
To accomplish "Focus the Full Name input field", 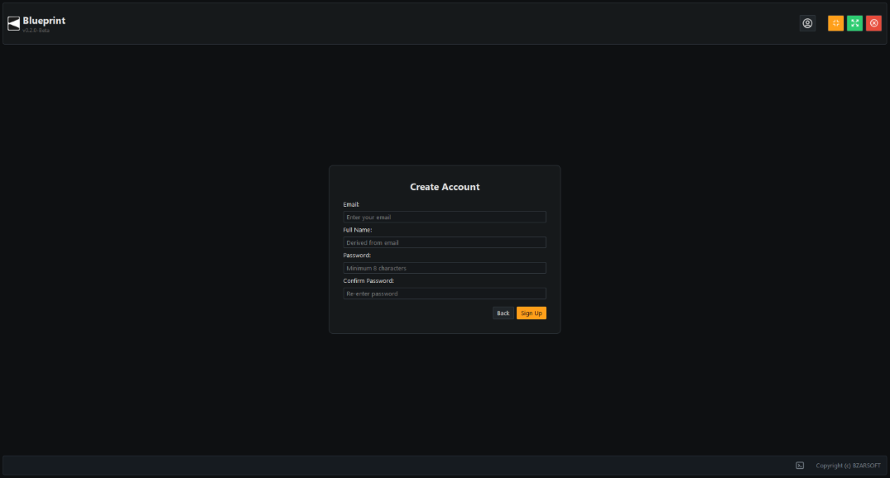I will point(445,242).
